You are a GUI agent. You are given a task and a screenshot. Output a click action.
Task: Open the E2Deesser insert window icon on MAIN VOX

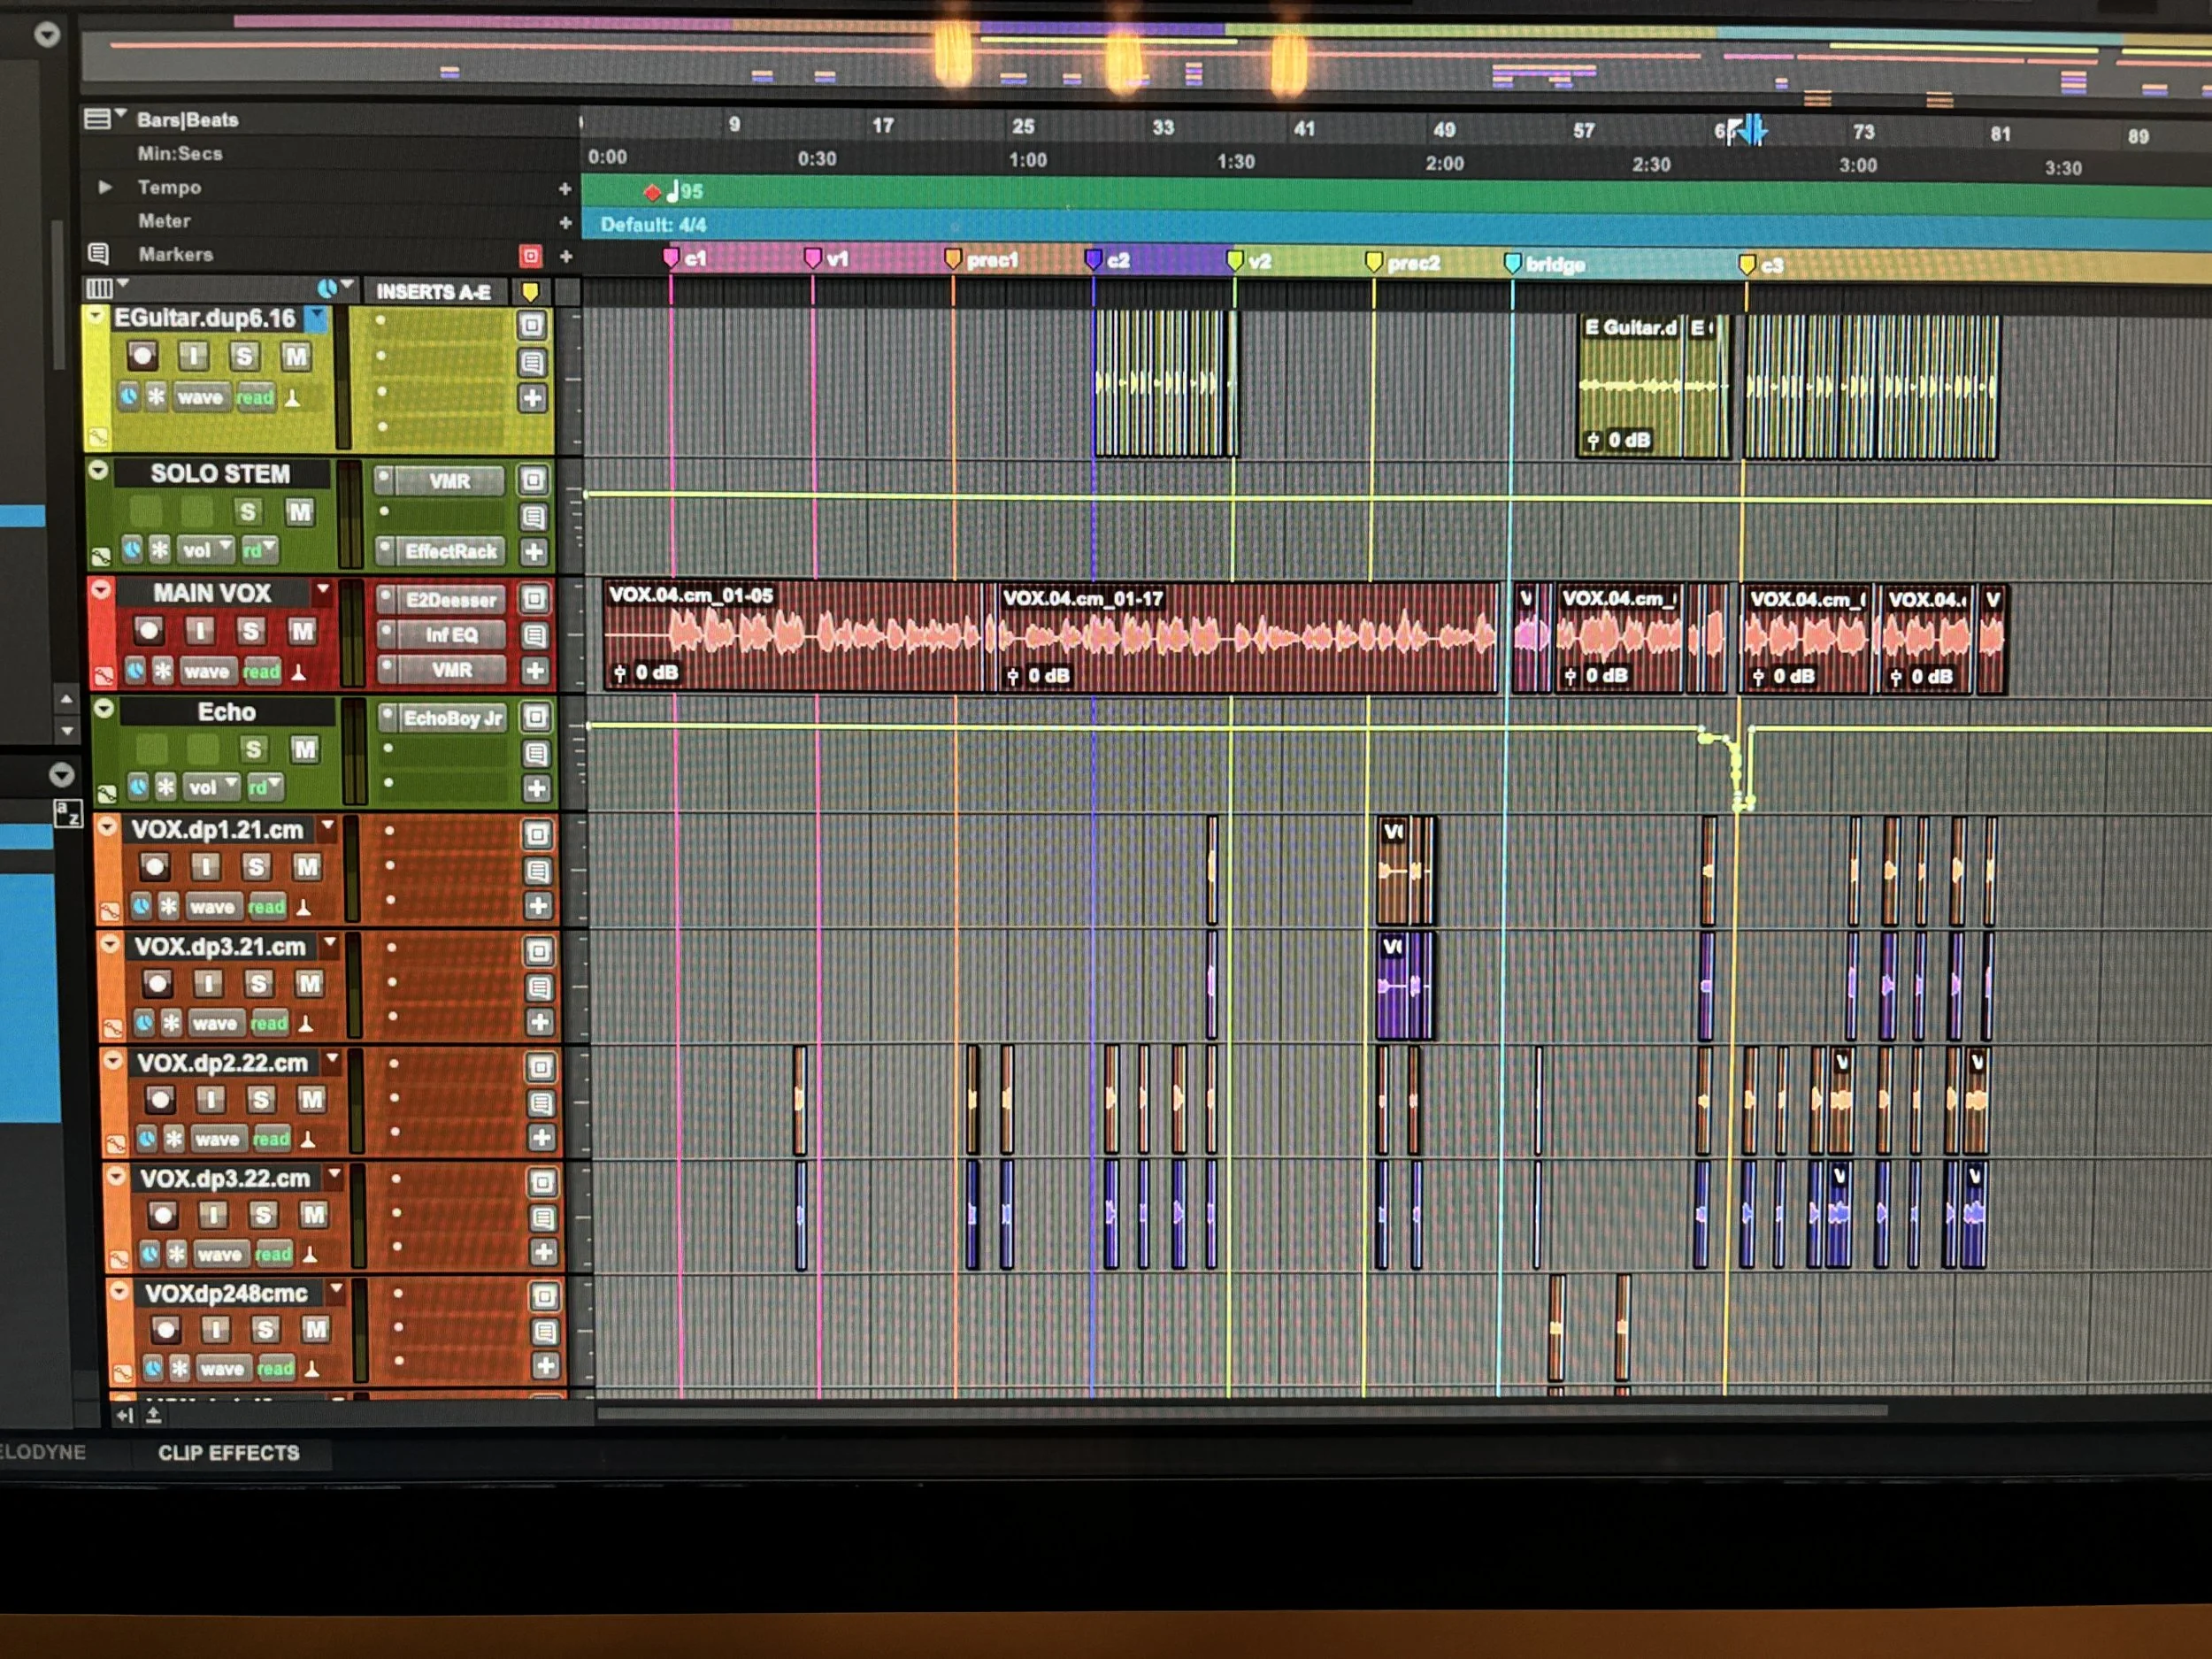[534, 599]
